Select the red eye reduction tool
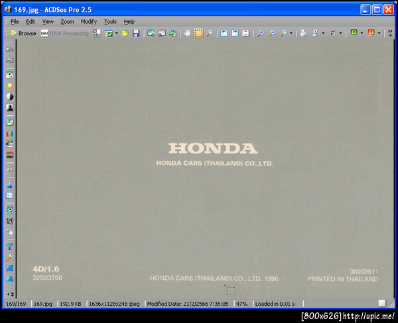The image size is (398, 323). (x=10, y=169)
